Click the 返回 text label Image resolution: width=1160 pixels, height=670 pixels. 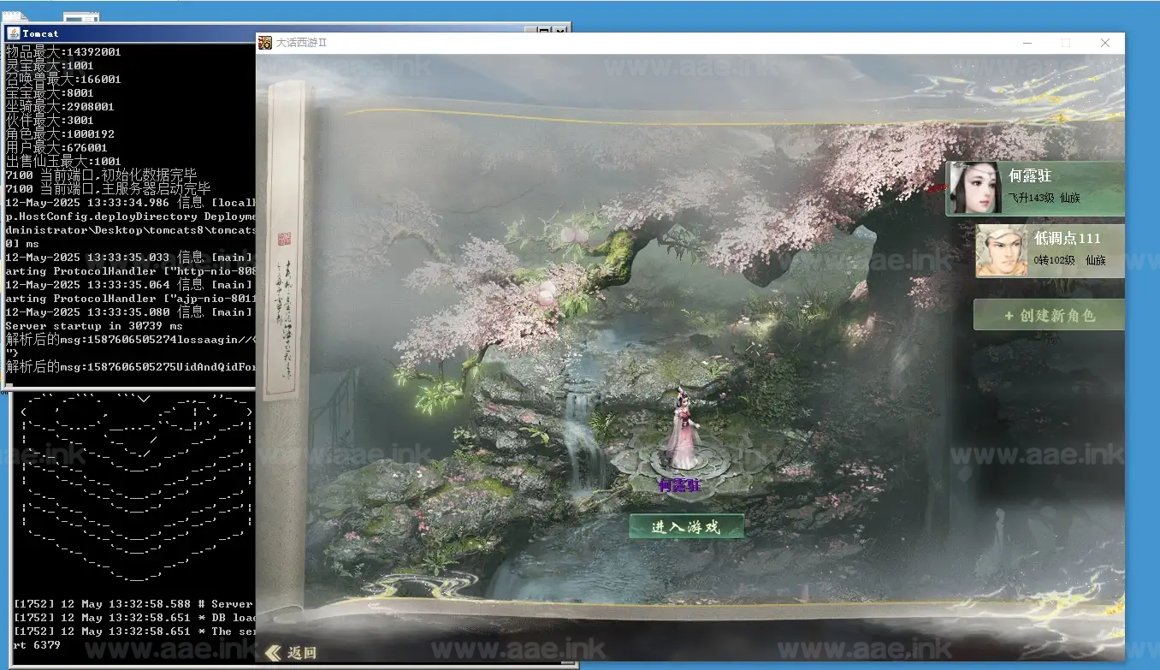click(x=301, y=653)
